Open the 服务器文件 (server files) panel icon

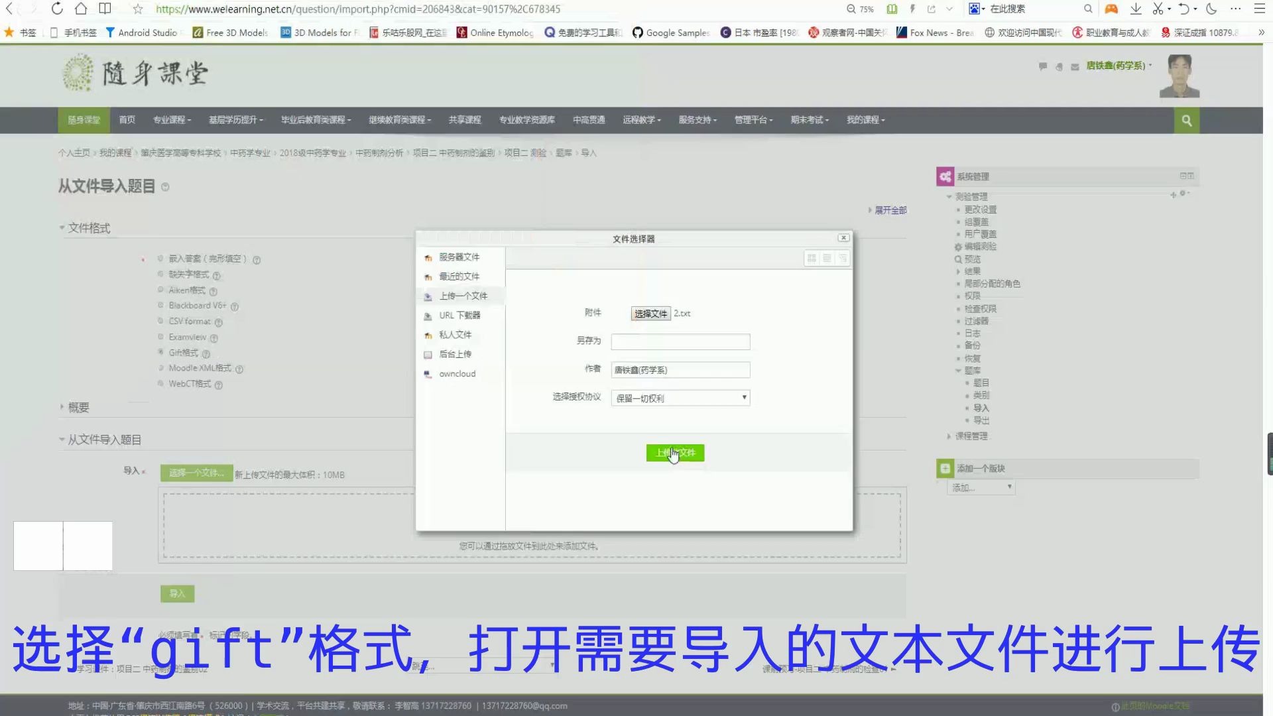click(x=428, y=257)
